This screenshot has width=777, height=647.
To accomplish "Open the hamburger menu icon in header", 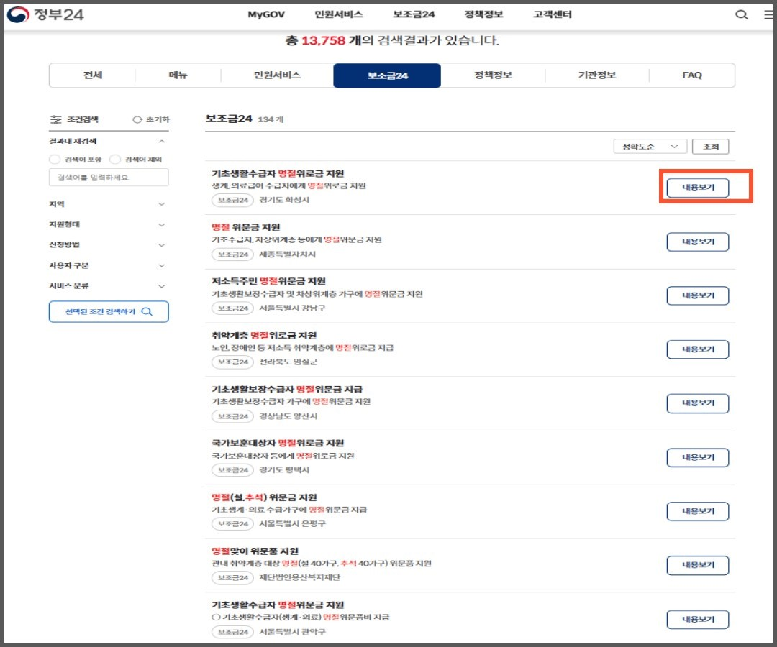I will pos(768,15).
